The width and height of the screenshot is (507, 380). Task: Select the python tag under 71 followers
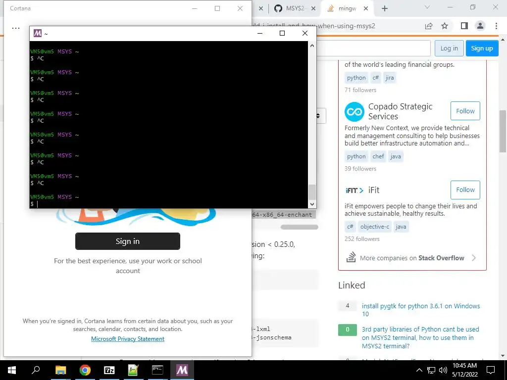pos(356,78)
